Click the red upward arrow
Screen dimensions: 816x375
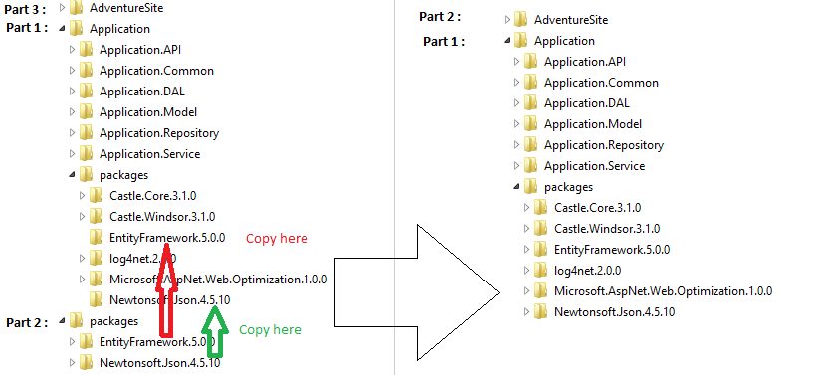point(166,289)
